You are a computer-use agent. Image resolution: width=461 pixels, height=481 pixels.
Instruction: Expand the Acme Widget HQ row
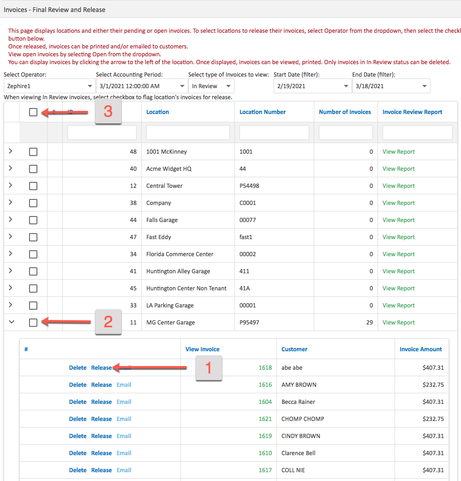(11, 168)
